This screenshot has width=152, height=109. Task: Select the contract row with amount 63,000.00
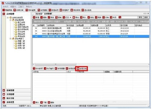tap(91, 34)
